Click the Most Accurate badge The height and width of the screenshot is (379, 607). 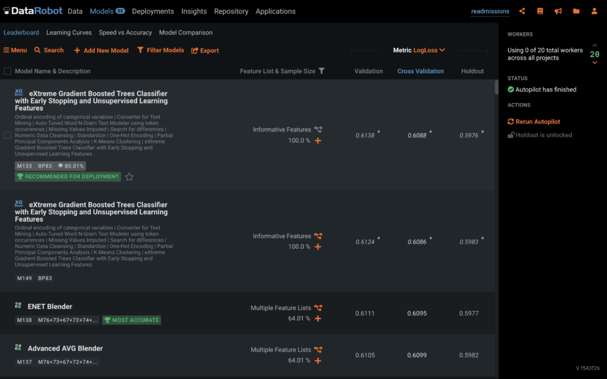click(132, 320)
